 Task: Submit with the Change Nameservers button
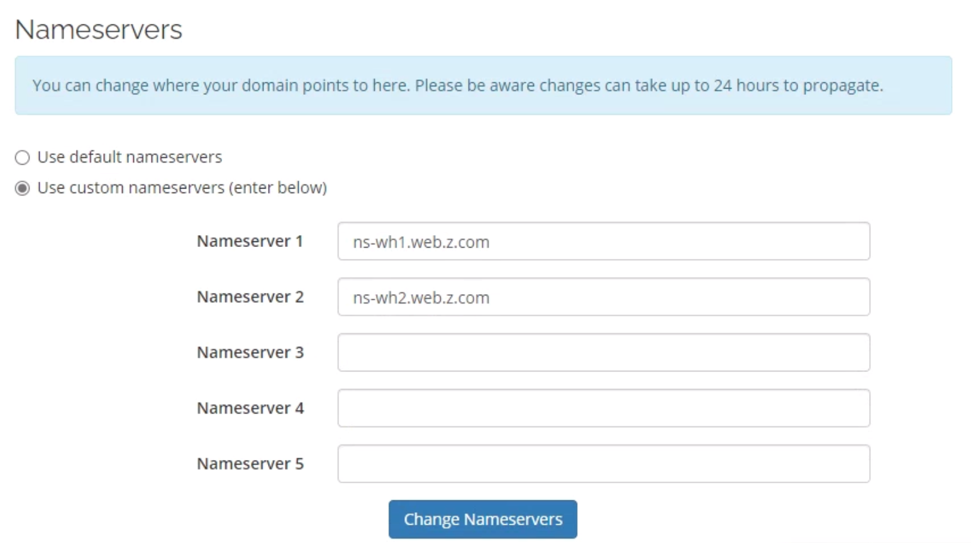(483, 519)
